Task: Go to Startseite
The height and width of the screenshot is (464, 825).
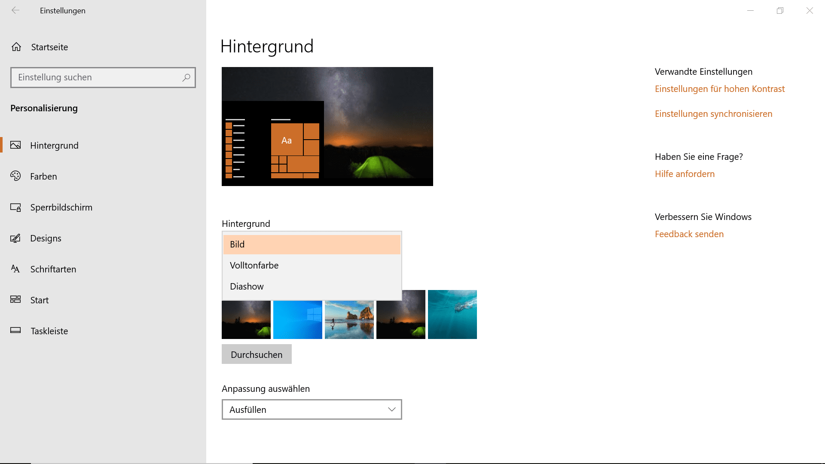Action: tap(103, 47)
